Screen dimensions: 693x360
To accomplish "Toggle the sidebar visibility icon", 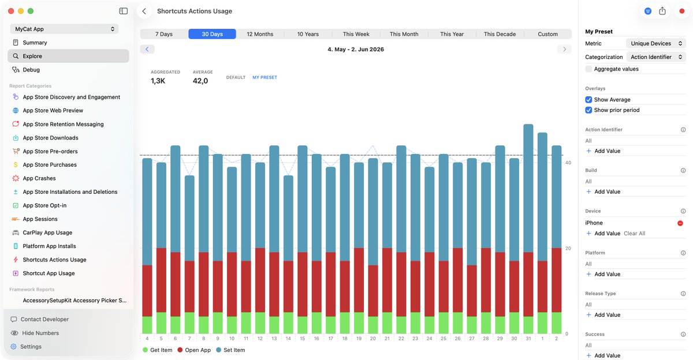I will click(x=123, y=11).
